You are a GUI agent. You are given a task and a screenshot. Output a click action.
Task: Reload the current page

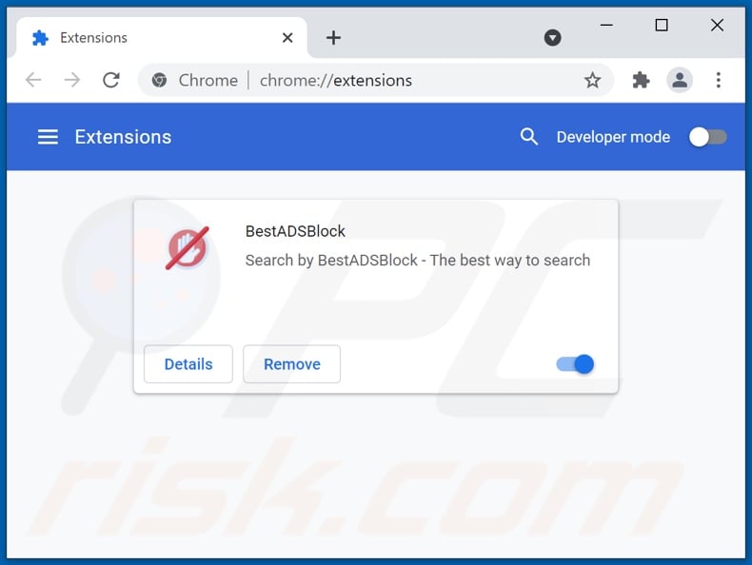[110, 80]
